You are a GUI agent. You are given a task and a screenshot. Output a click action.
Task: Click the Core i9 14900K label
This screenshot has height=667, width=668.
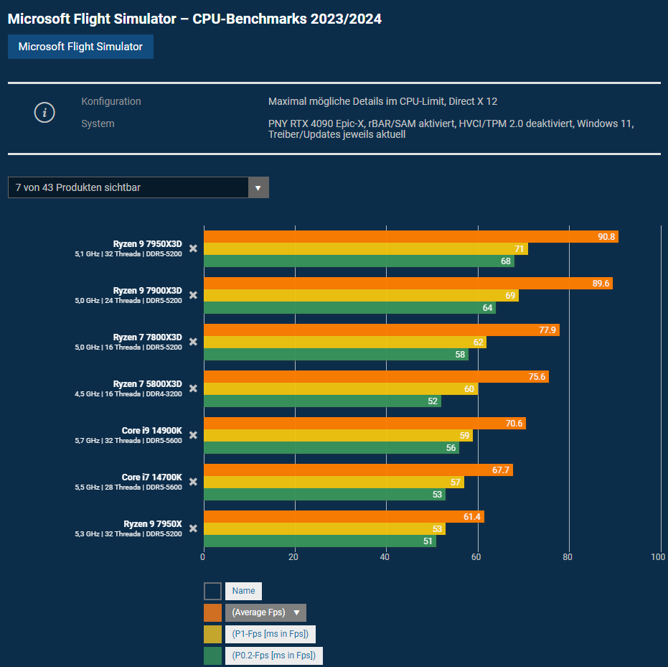click(151, 431)
